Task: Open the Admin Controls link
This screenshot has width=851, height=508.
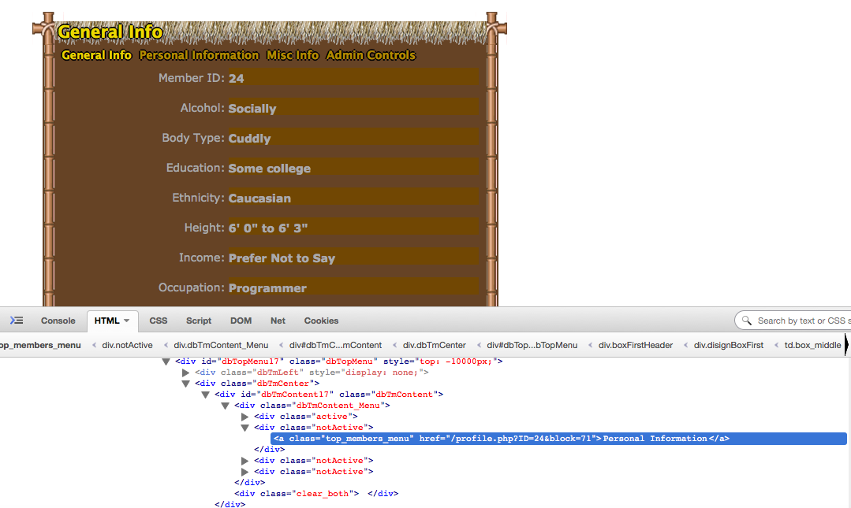Action: [x=371, y=55]
